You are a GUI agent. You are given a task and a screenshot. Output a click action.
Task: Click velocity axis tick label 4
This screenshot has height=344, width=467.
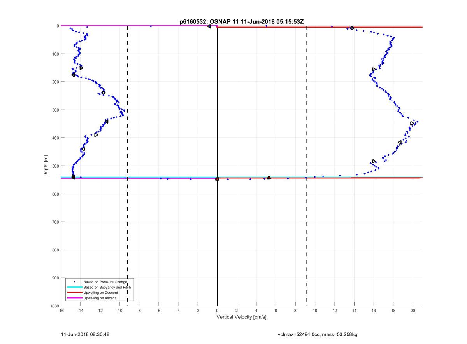(256, 311)
